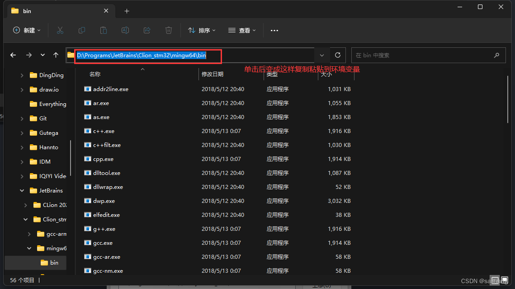Open the 排序 (Sort) dropdown
The width and height of the screenshot is (515, 289).
[201, 30]
